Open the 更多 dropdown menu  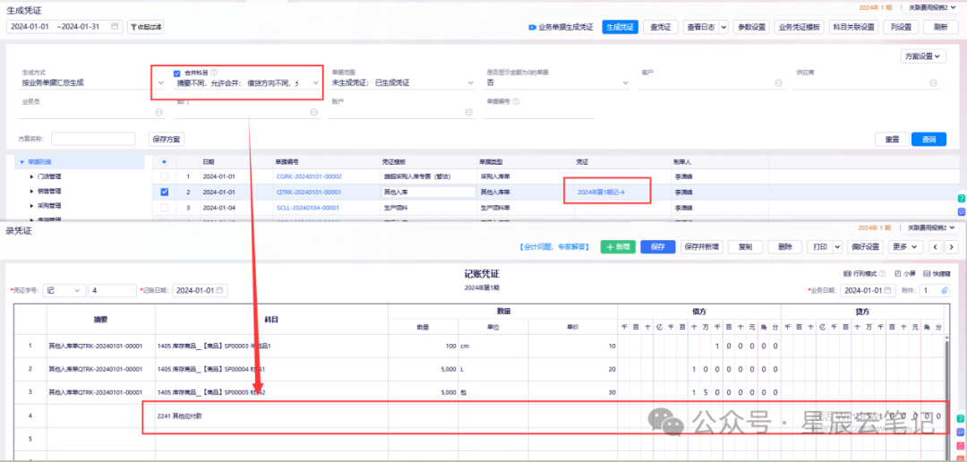tap(905, 247)
